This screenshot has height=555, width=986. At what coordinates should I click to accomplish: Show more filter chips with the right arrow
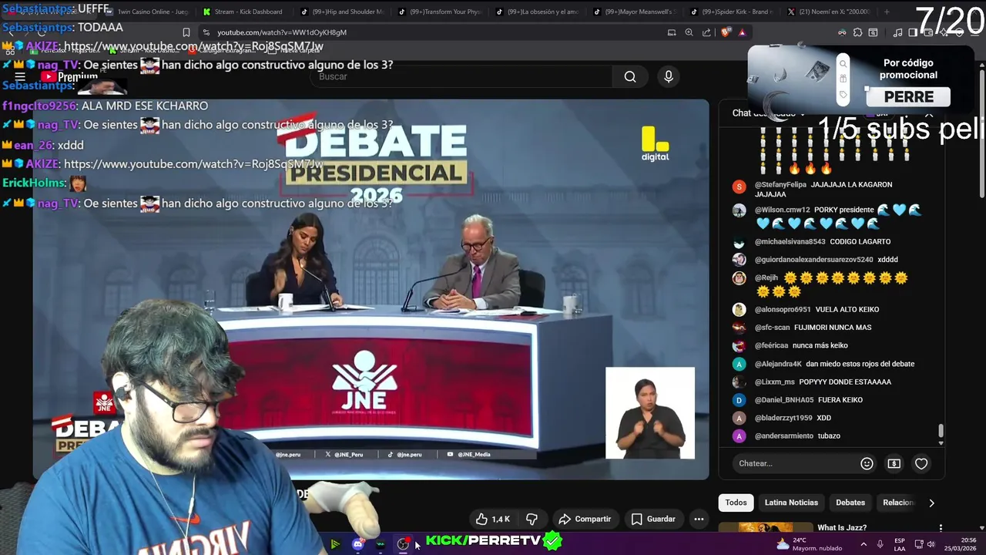point(931,503)
